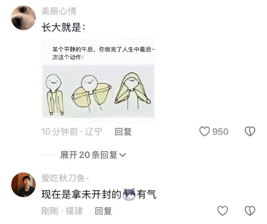The image size is (267, 224).
Task: Tap the third hooded figure in cartoon
Action: click(133, 91)
